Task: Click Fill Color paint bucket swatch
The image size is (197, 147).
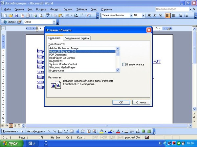Action: tap(101, 131)
